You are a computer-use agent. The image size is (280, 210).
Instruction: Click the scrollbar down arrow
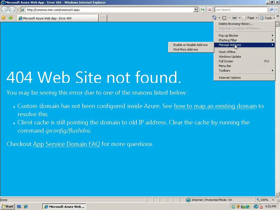click(x=277, y=194)
